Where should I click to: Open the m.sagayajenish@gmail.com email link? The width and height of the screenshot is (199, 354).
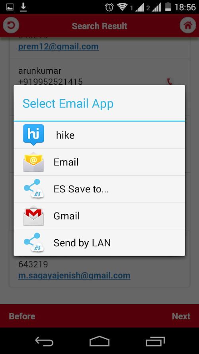(x=74, y=276)
